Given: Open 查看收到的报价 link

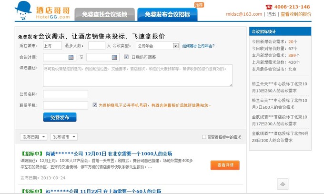Looking at the screenshot, I should tap(295, 14).
